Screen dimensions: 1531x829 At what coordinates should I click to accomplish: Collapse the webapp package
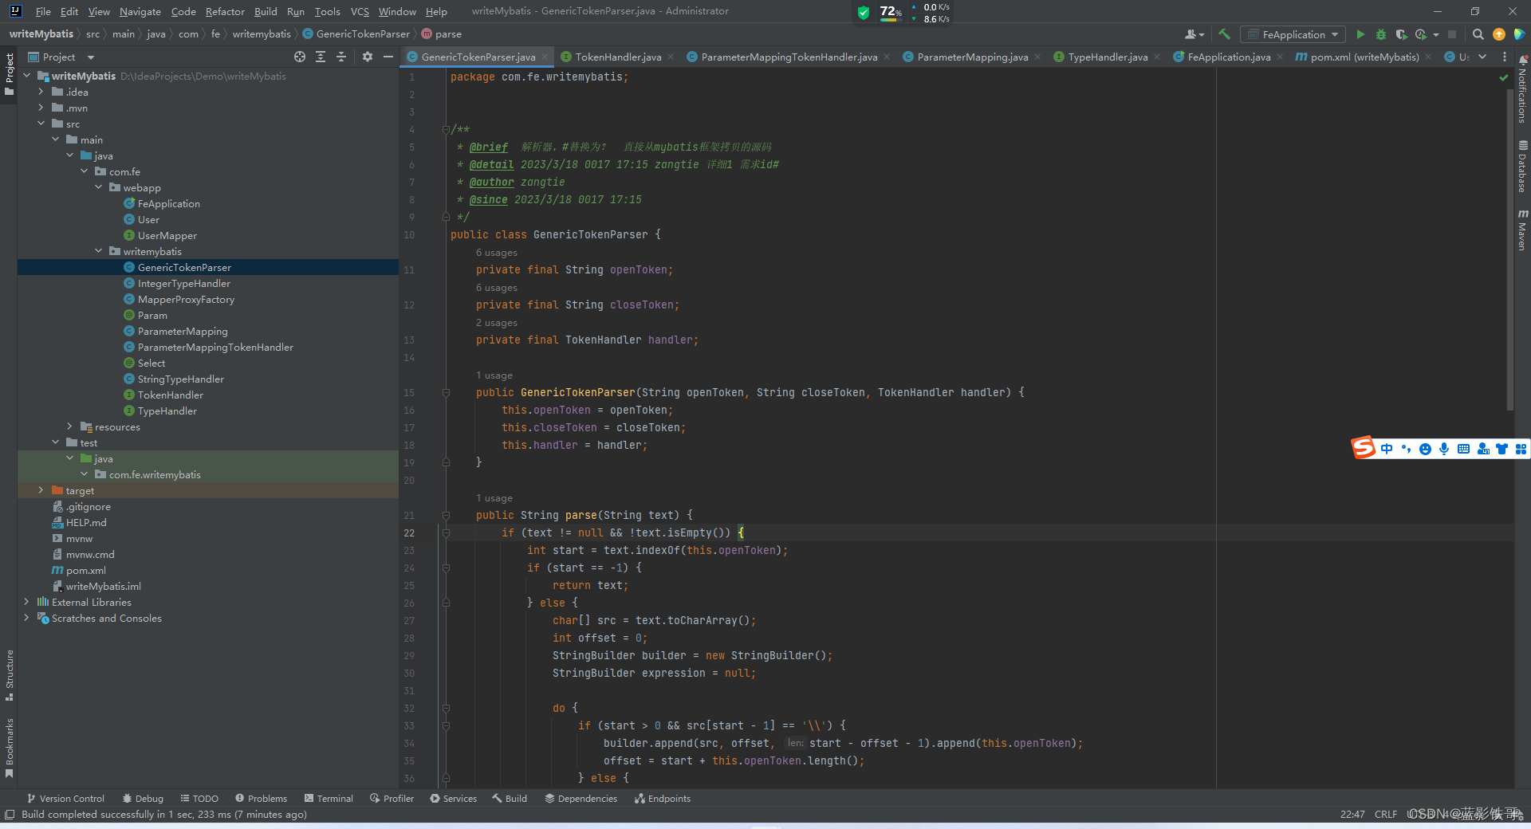tap(99, 187)
